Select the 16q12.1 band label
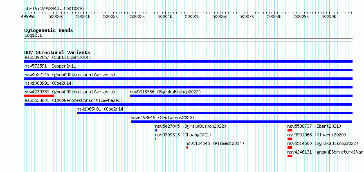 pyautogui.click(x=33, y=36)
